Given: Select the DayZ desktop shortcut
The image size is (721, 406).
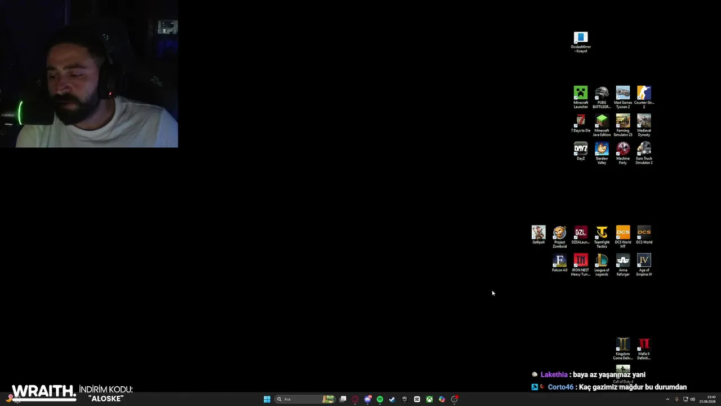Looking at the screenshot, I should pyautogui.click(x=581, y=151).
